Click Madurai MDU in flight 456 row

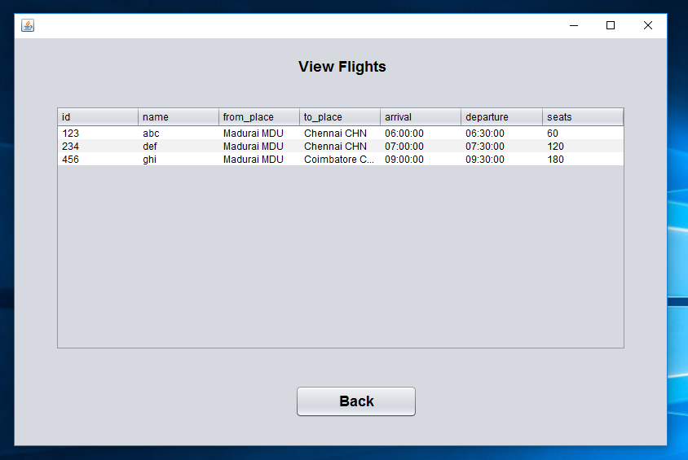[x=259, y=160]
